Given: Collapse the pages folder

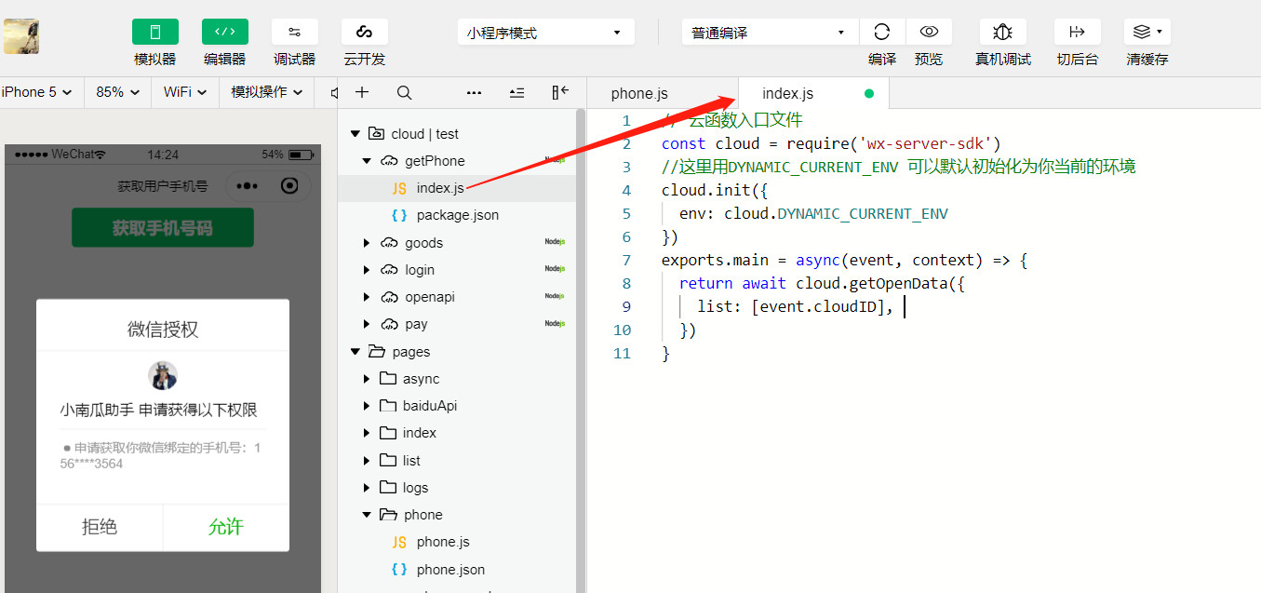Looking at the screenshot, I should pyautogui.click(x=355, y=352).
